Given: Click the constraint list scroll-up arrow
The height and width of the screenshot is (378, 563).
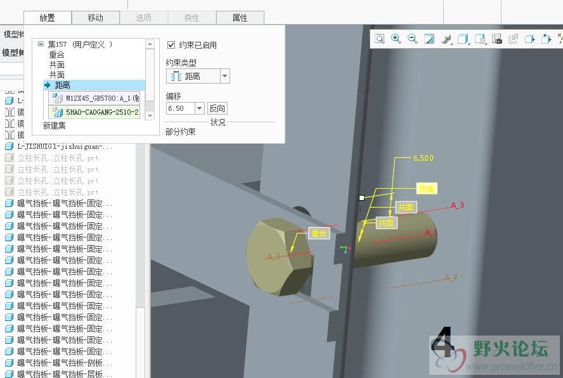Looking at the screenshot, I should click(x=150, y=44).
